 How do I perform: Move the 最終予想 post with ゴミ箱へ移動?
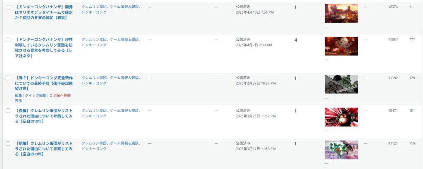pyautogui.click(x=60, y=95)
